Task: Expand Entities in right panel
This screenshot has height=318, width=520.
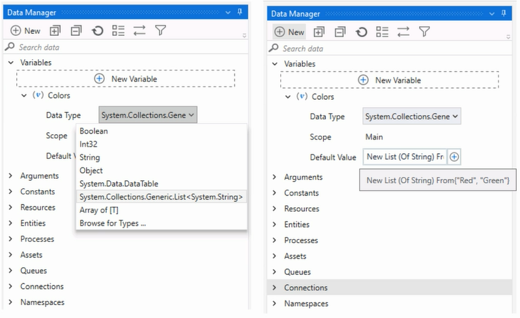Action: pyautogui.click(x=274, y=225)
